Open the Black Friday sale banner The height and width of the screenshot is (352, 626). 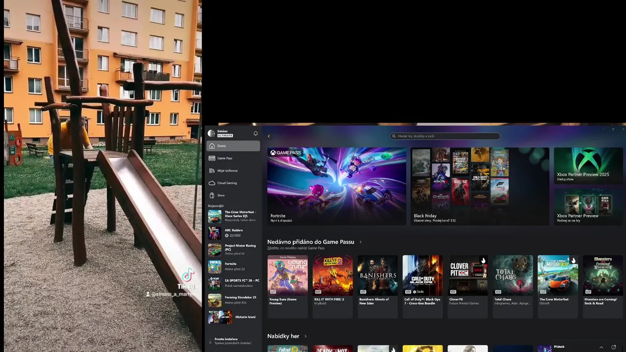pos(480,186)
